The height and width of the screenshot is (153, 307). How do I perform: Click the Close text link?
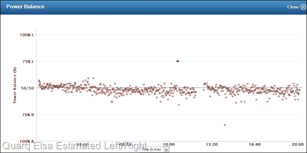click(293, 7)
